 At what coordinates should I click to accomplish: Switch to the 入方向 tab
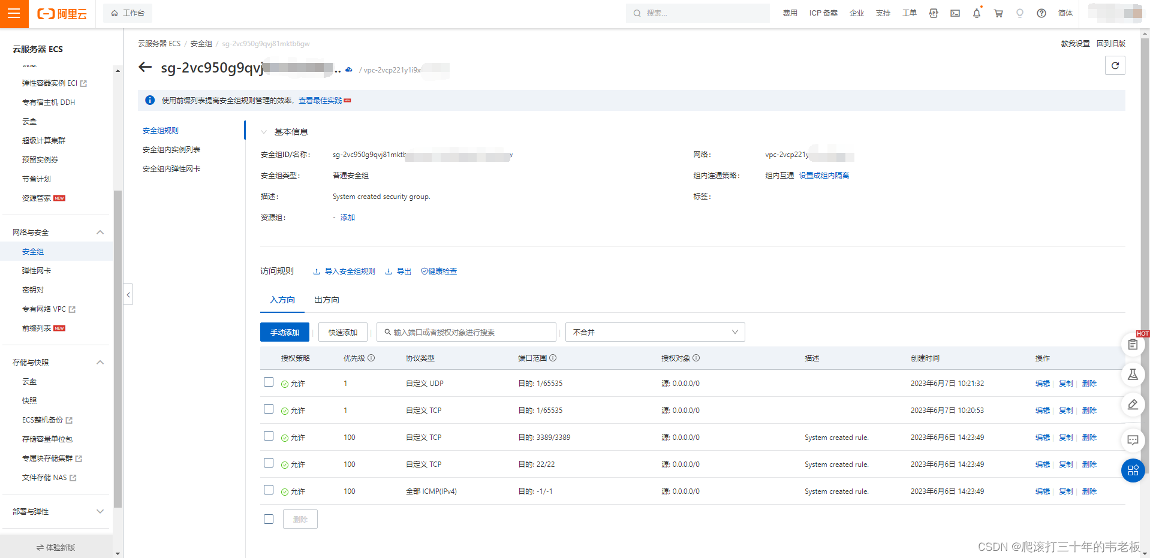click(282, 300)
